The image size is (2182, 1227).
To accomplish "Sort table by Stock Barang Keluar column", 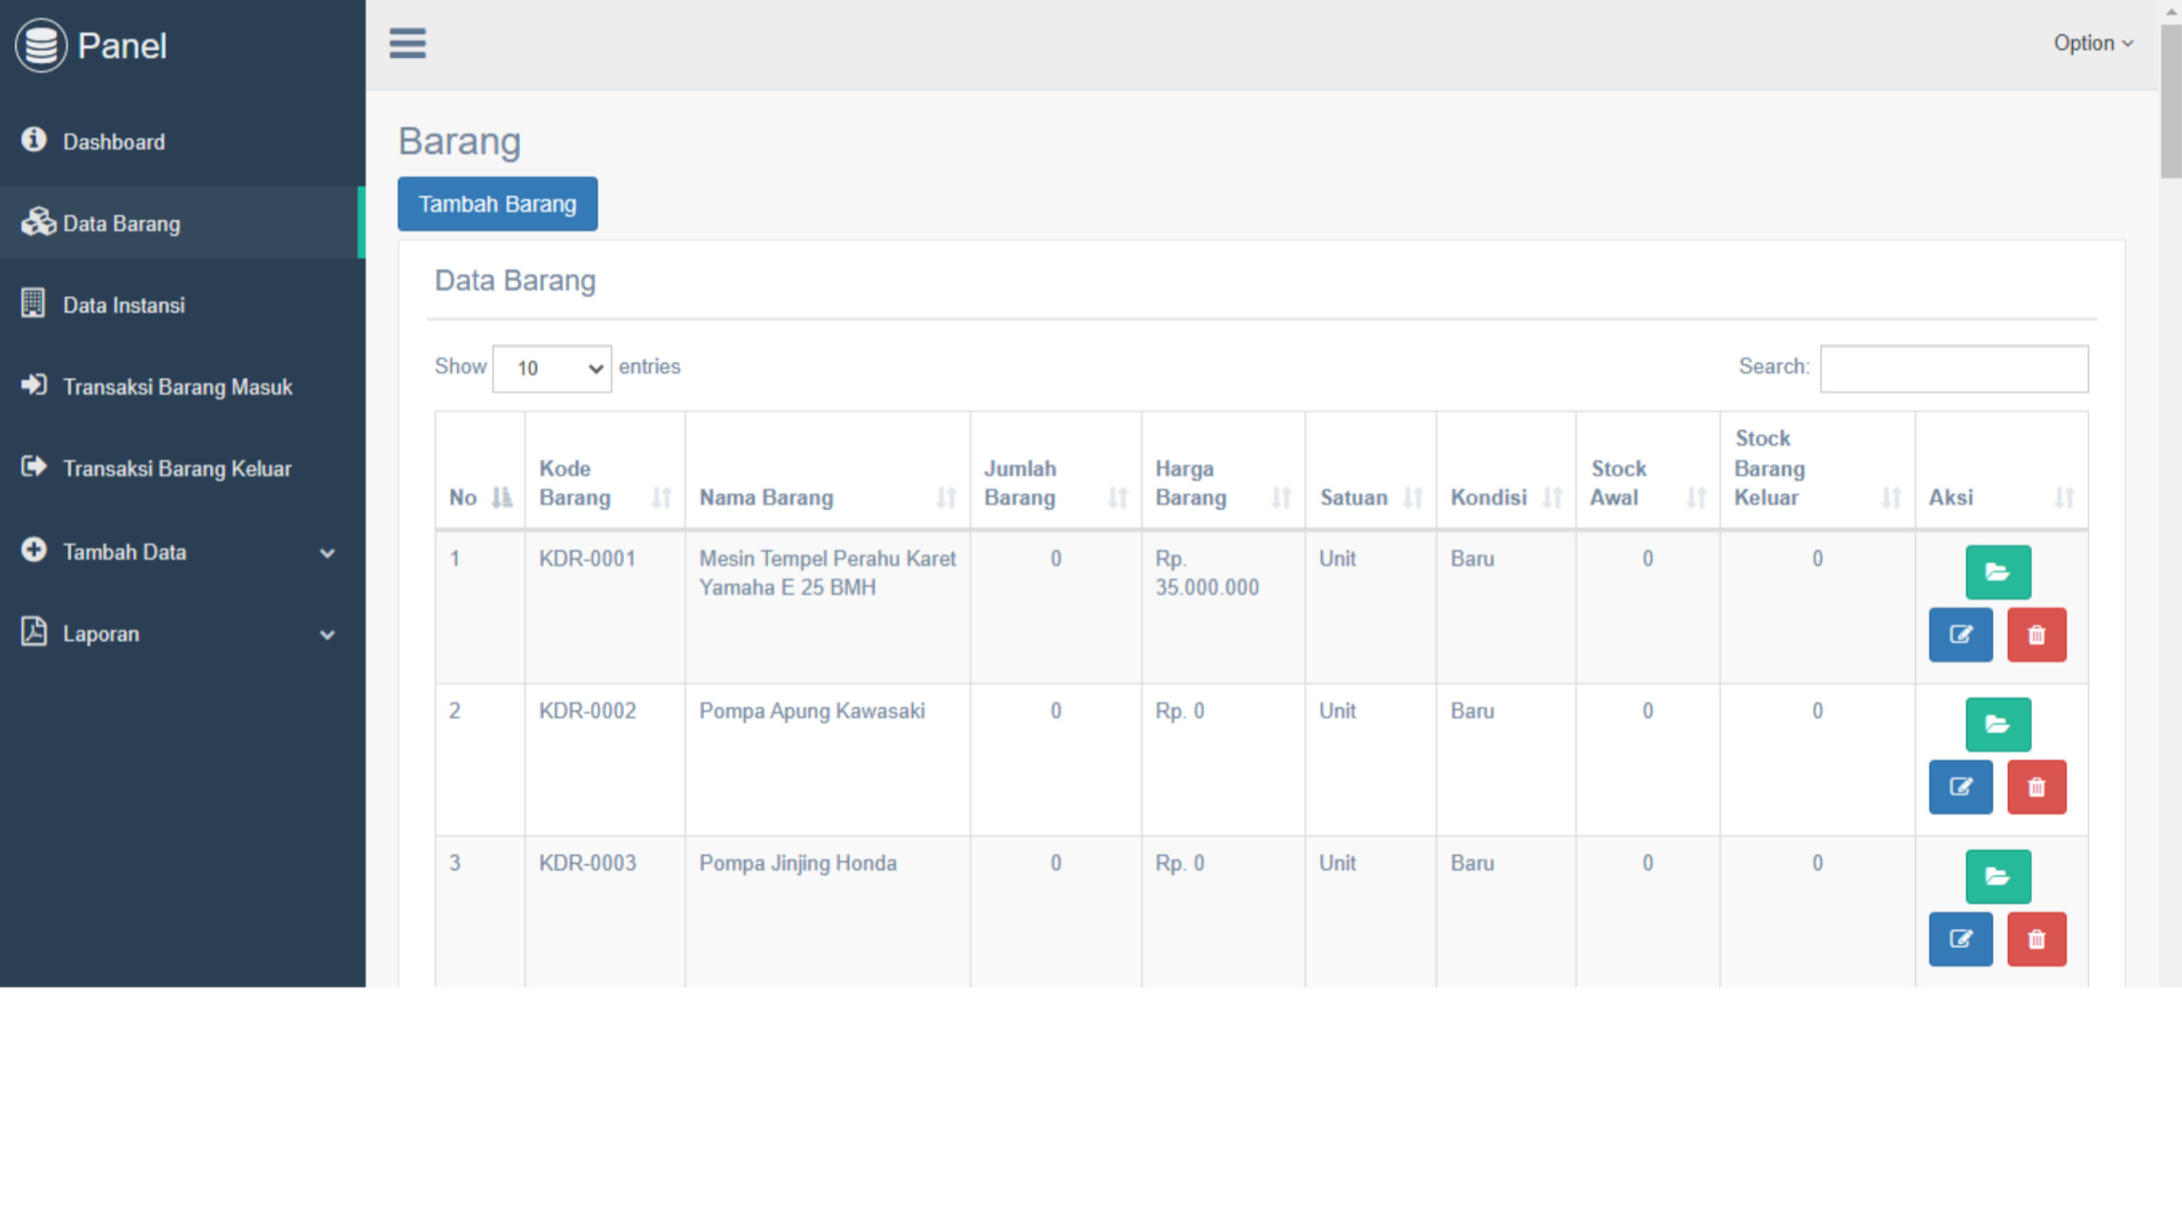I will pyautogui.click(x=1817, y=471).
